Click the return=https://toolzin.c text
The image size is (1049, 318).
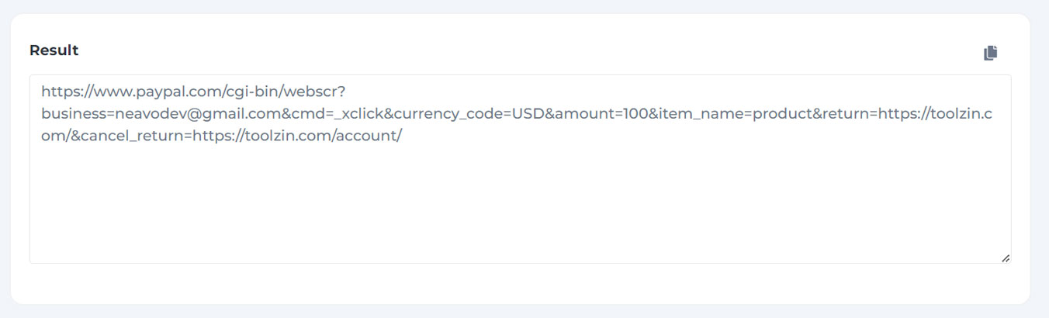click(903, 114)
